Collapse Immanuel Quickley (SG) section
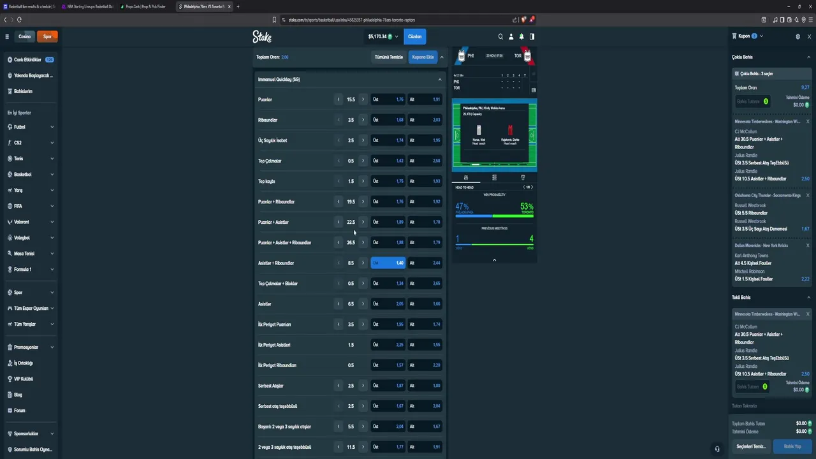 [x=440, y=80]
